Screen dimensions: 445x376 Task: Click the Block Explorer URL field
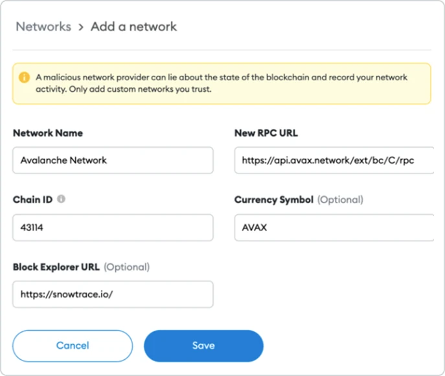[113, 294]
